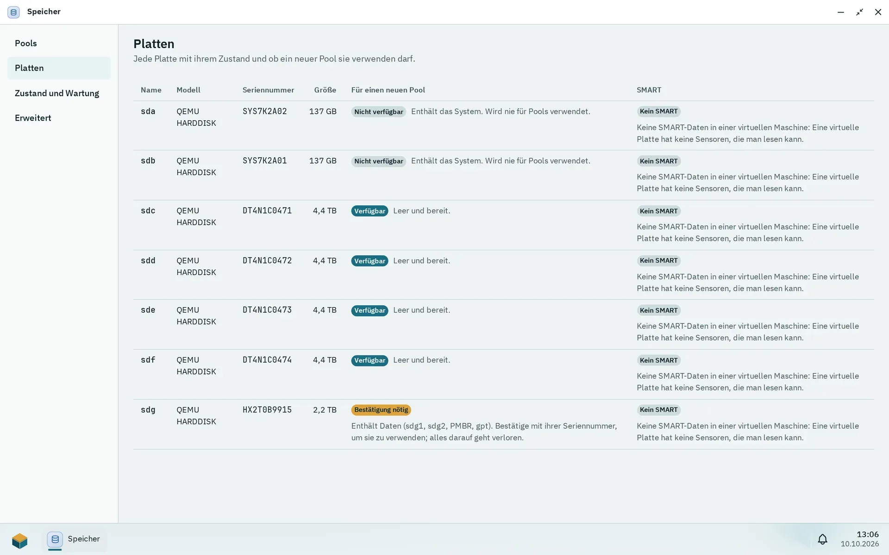889x555 pixels.
Task: Click the 'Kein SMART' badge in sdg row
Action: click(658, 410)
